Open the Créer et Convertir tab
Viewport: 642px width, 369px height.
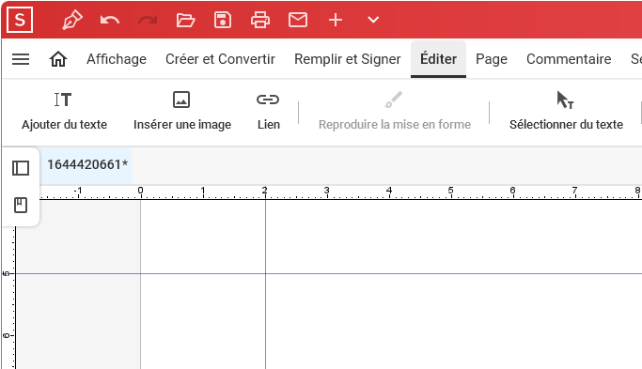[220, 59]
